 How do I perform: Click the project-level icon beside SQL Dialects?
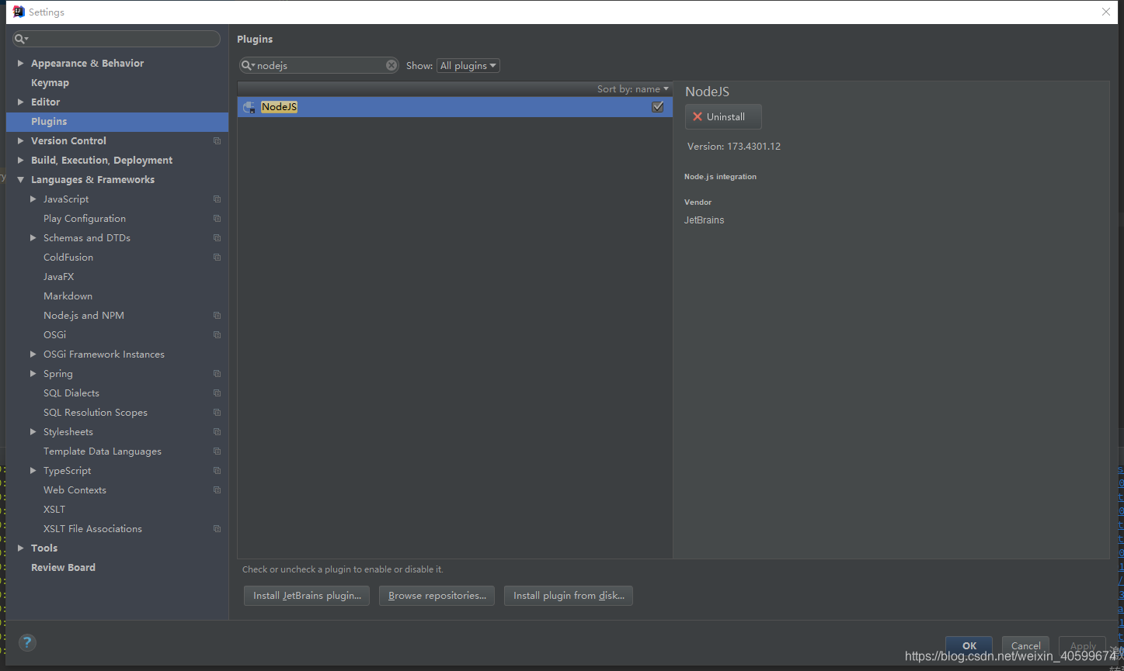pos(217,393)
